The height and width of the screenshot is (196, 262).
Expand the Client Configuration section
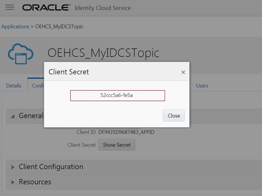click(x=13, y=167)
